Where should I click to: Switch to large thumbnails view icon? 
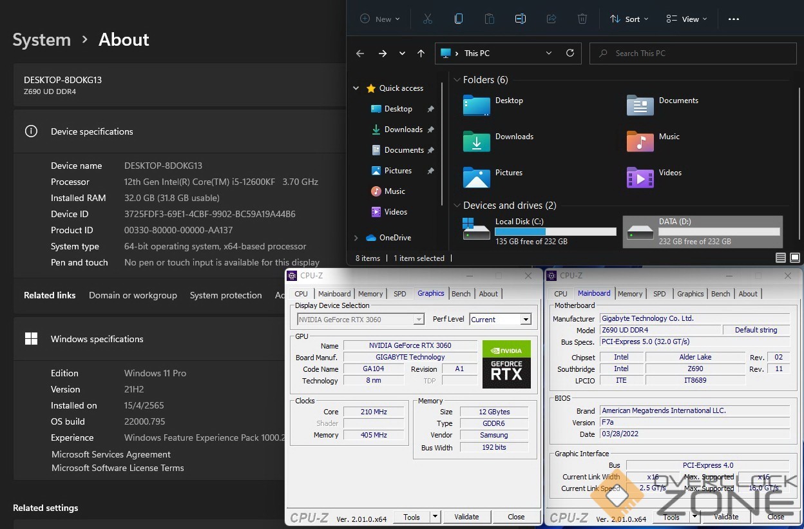795,258
